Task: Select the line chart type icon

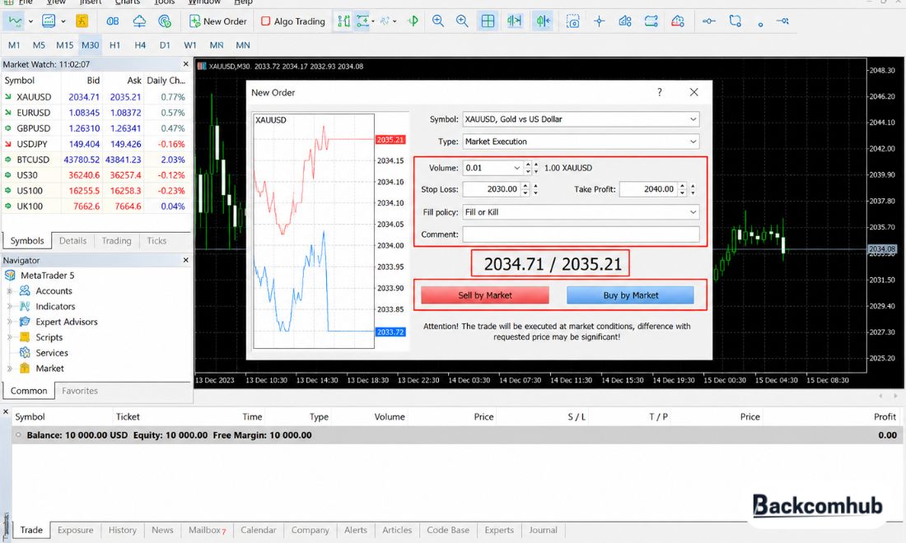Action: pos(15,21)
